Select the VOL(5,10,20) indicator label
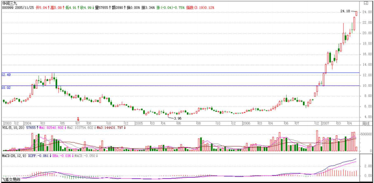 point(13,128)
